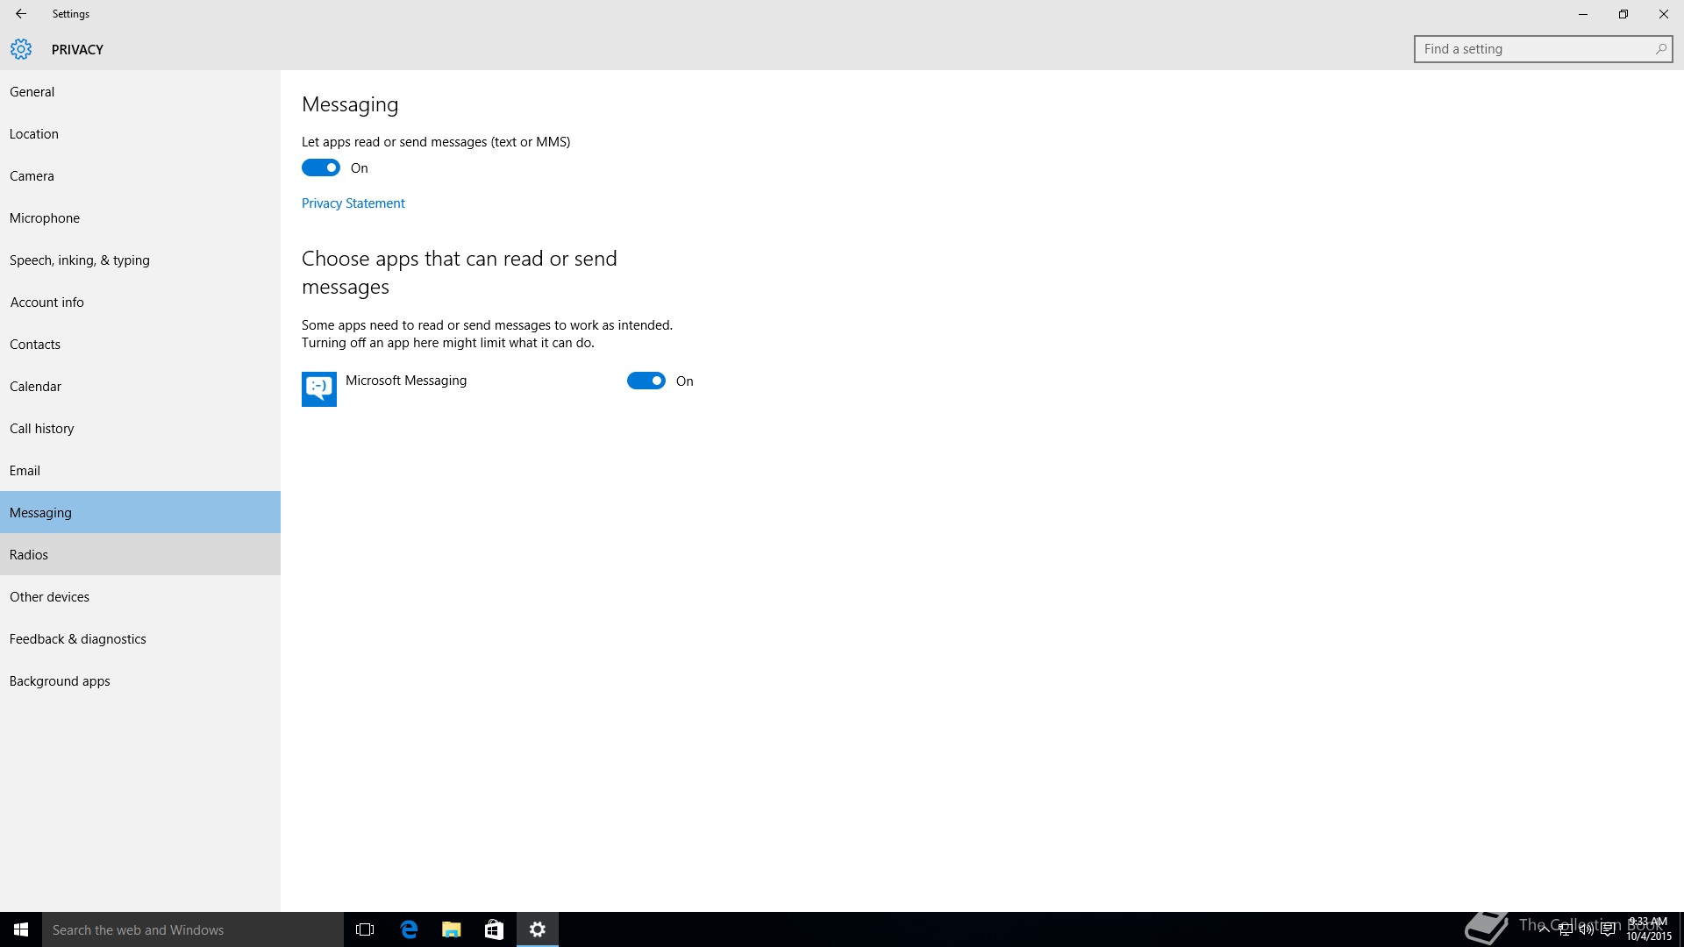1684x947 pixels.
Task: Disable the Microsoft Messaging app toggle
Action: (646, 381)
